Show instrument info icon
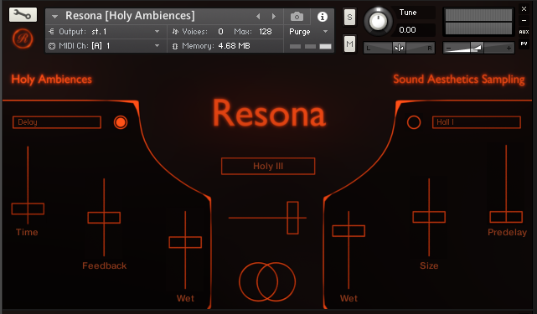The width and height of the screenshot is (537, 314). click(x=323, y=17)
